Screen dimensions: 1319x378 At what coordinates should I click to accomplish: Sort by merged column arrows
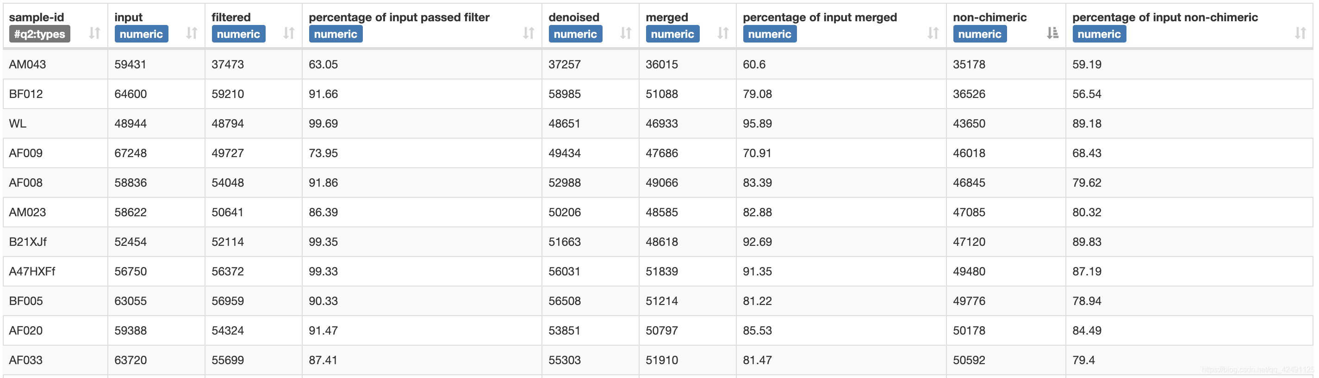coord(722,33)
